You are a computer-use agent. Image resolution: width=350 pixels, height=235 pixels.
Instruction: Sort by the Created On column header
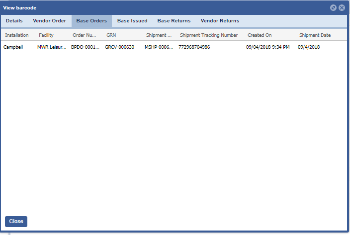[260, 35]
